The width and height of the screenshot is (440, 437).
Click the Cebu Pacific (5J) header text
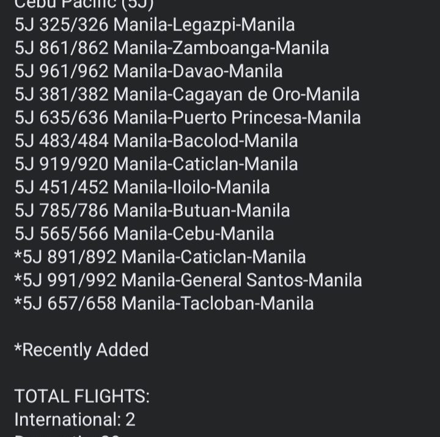pyautogui.click(x=84, y=4)
